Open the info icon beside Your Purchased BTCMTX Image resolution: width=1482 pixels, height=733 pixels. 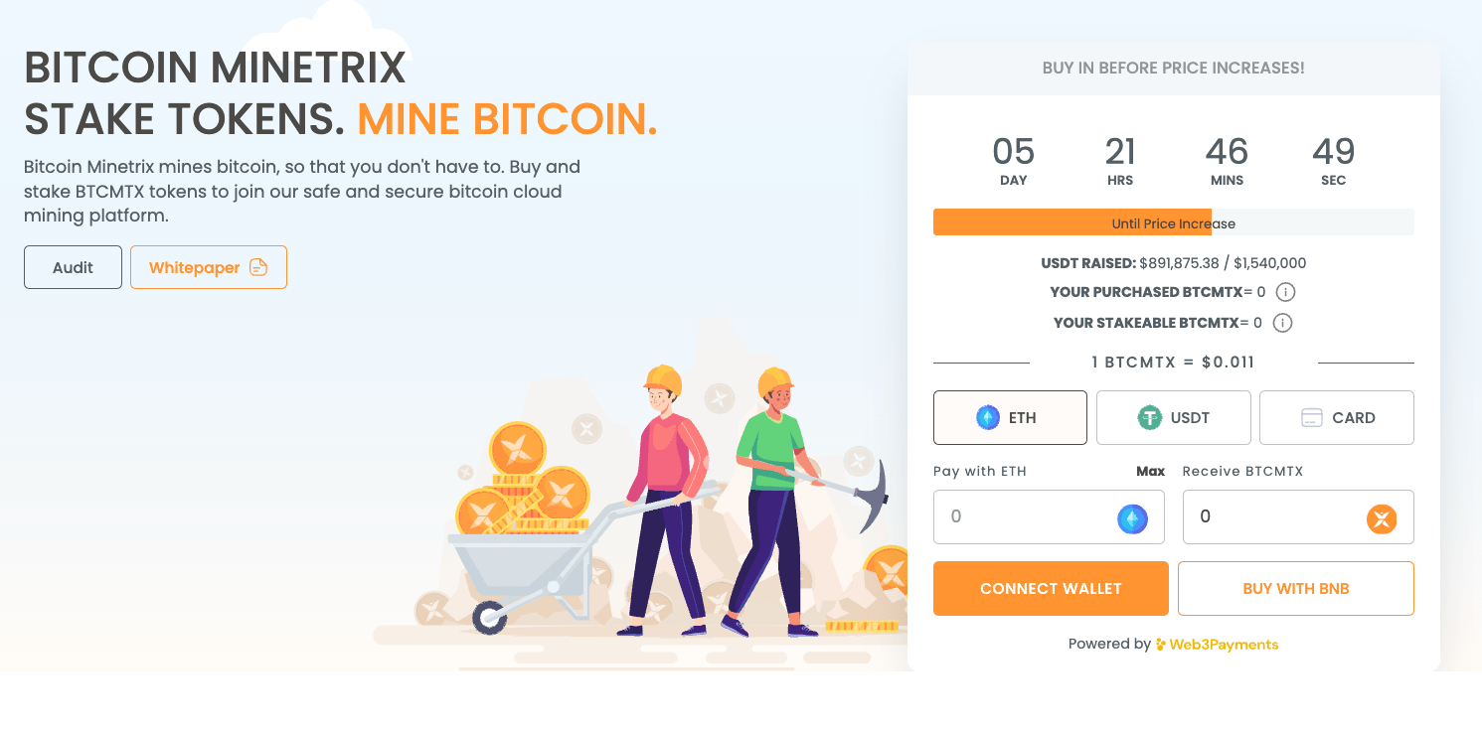click(x=1285, y=292)
